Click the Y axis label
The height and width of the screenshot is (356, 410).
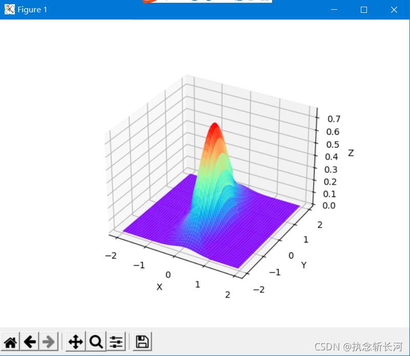[x=303, y=265]
